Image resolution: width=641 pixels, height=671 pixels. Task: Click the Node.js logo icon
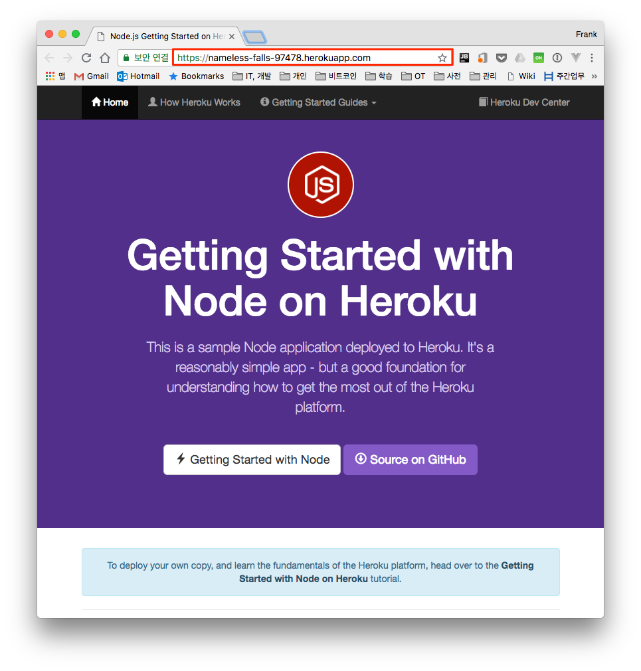coord(321,185)
